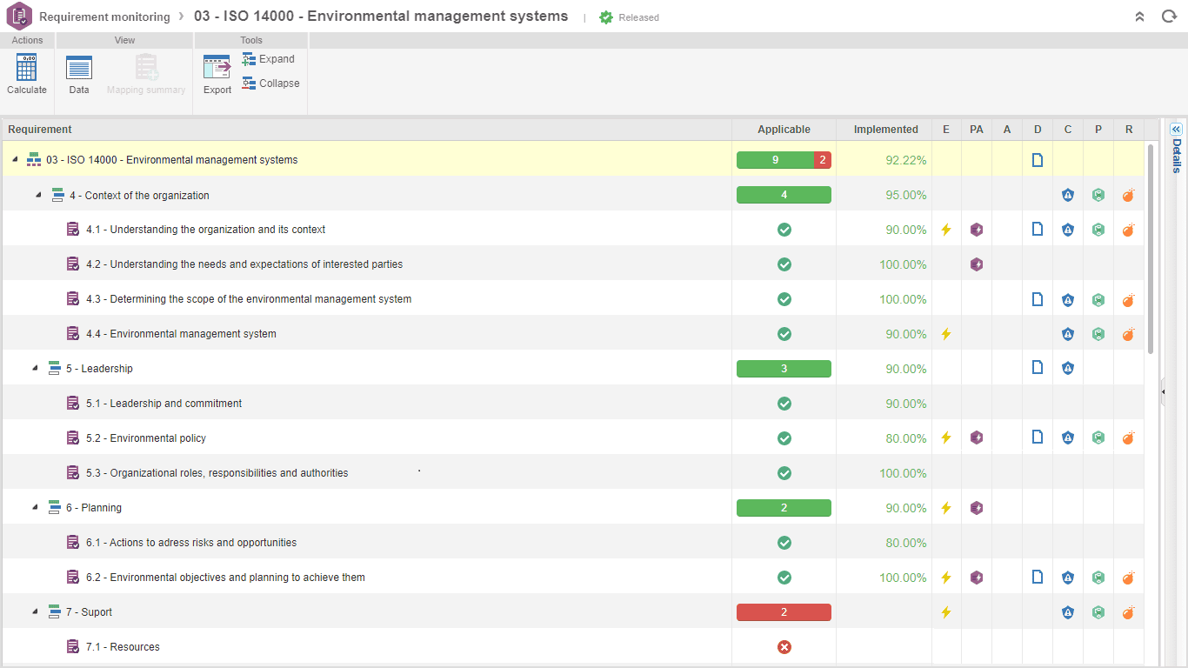1188x668 pixels.
Task: Click the Implemented column header
Action: 885,130
